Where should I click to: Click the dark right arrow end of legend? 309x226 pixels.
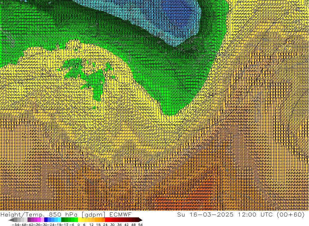pos(141,220)
